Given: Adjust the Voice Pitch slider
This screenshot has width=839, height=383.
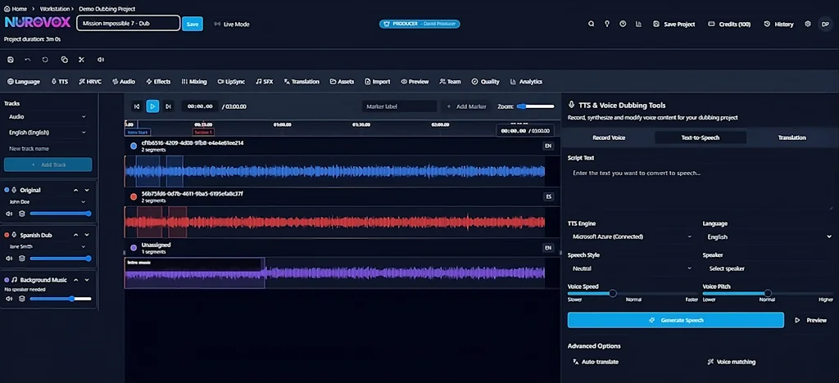Looking at the screenshot, I should point(768,293).
